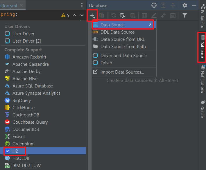The width and height of the screenshot is (206, 170).
Task: Select User Driver from list
Action: pyautogui.click(x=43, y=34)
